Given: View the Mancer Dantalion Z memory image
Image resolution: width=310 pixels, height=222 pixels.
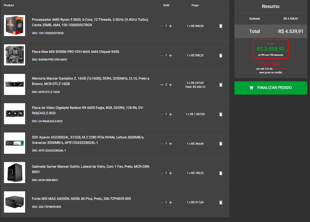Looking at the screenshot, I should pos(15,84).
